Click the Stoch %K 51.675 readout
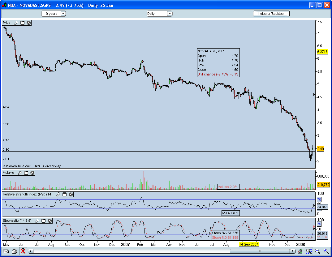 (x=225, y=233)
